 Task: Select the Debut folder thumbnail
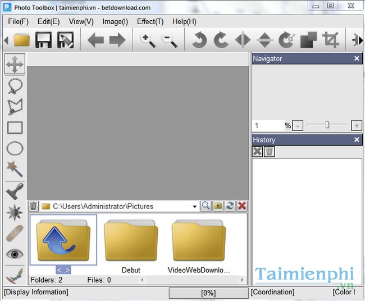coord(131,240)
